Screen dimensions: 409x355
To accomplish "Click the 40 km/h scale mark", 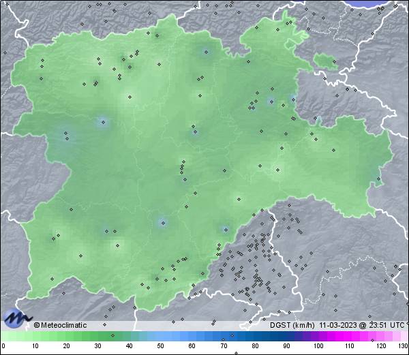I will tap(128, 346).
